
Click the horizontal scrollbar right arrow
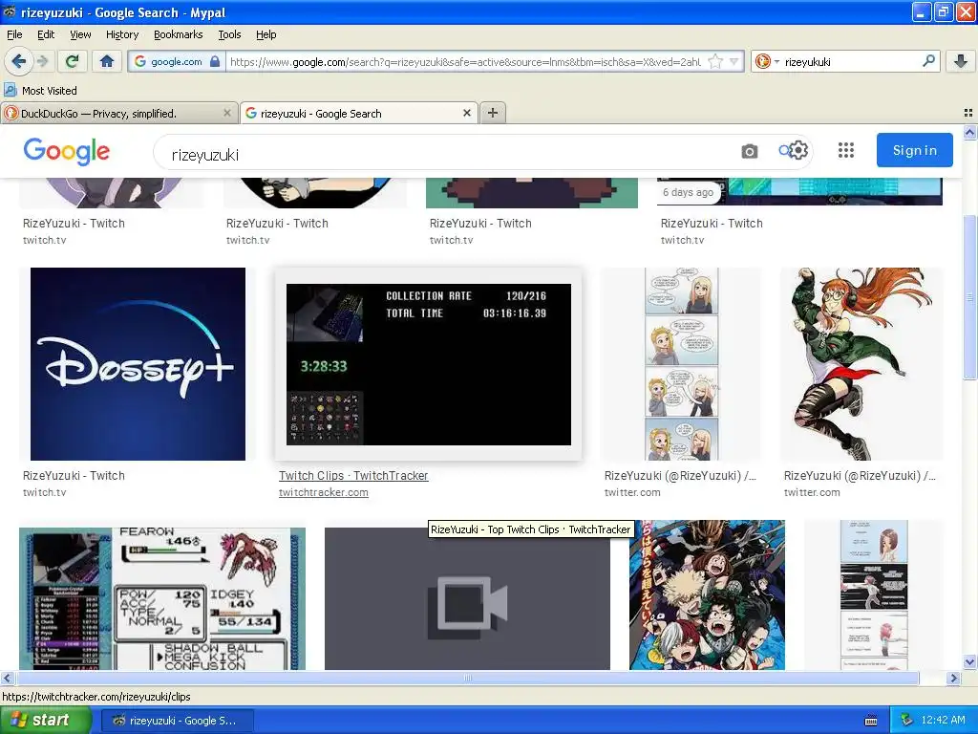tap(954, 678)
